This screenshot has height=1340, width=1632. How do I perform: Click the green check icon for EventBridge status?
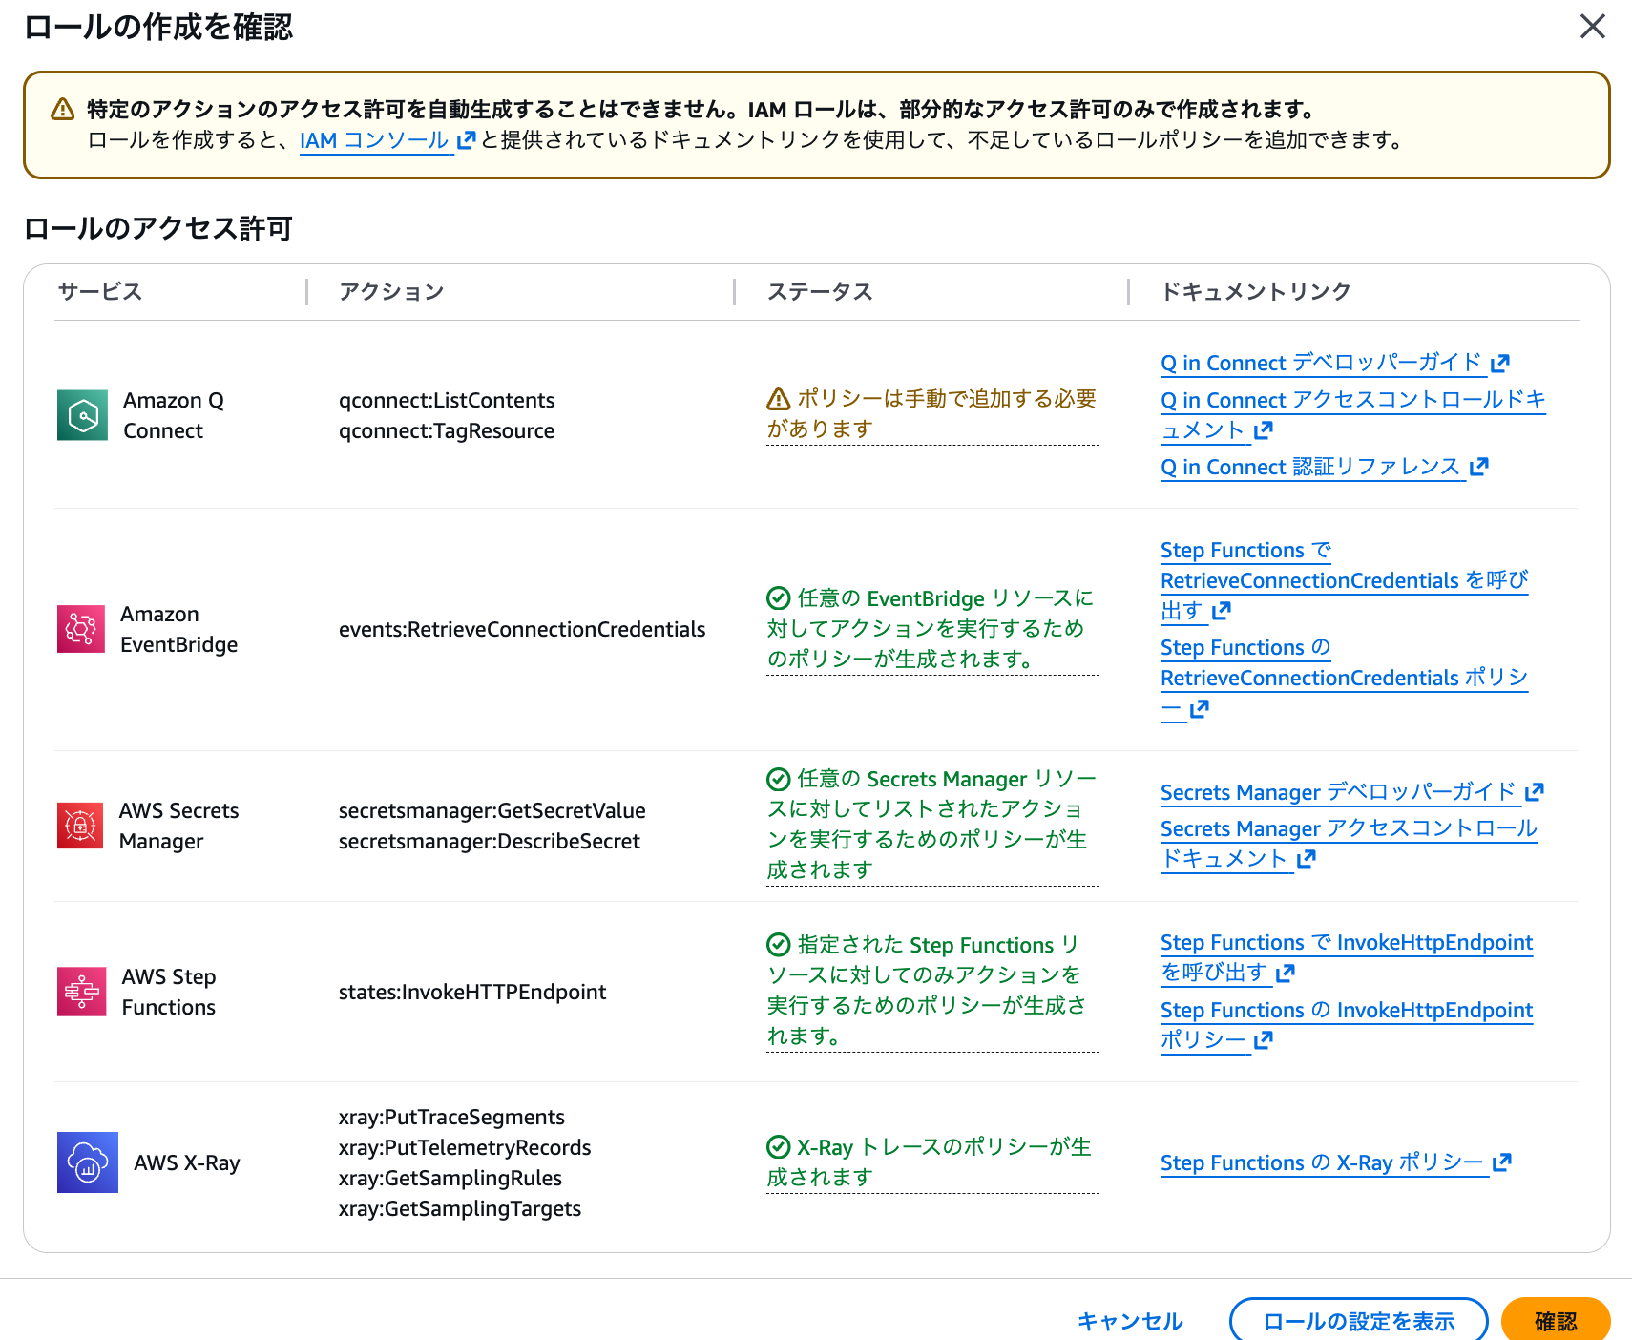777,598
